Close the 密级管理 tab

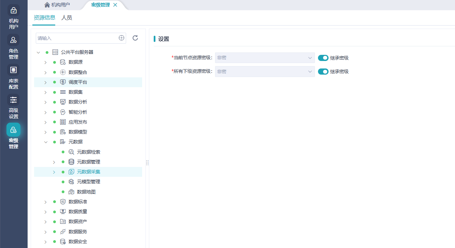pos(115,5)
